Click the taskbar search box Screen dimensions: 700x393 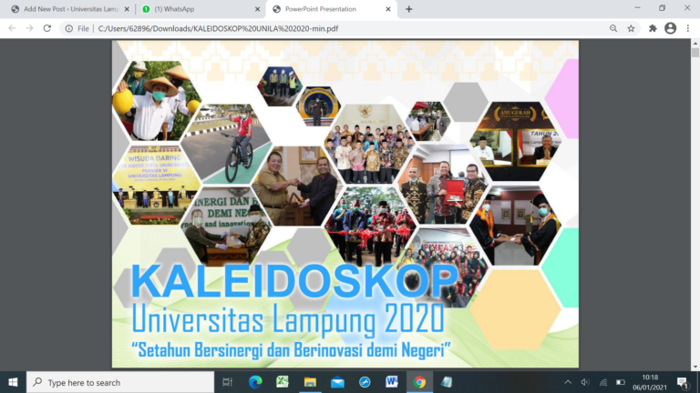click(x=120, y=382)
